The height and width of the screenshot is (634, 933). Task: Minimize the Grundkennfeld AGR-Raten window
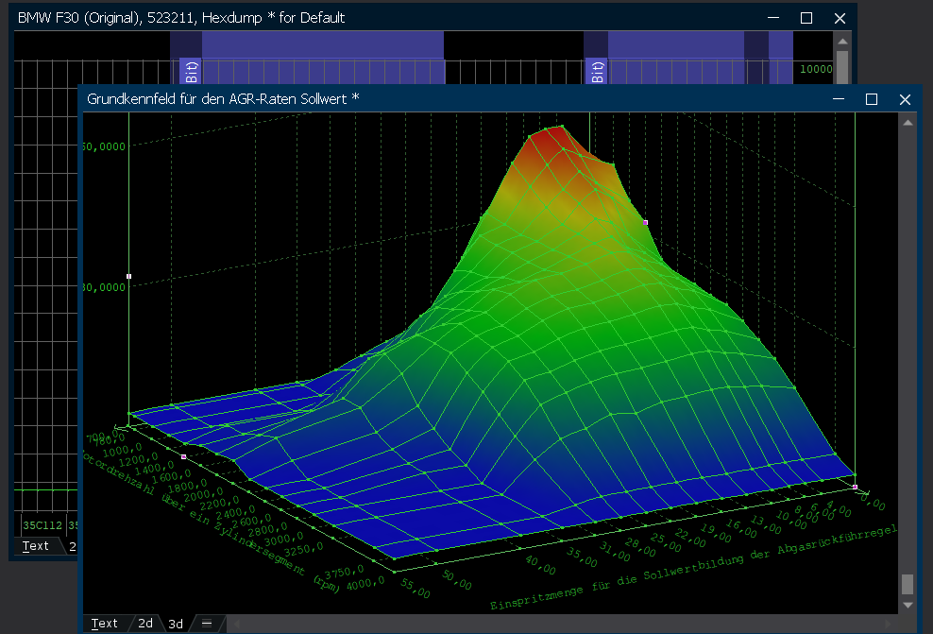click(839, 99)
